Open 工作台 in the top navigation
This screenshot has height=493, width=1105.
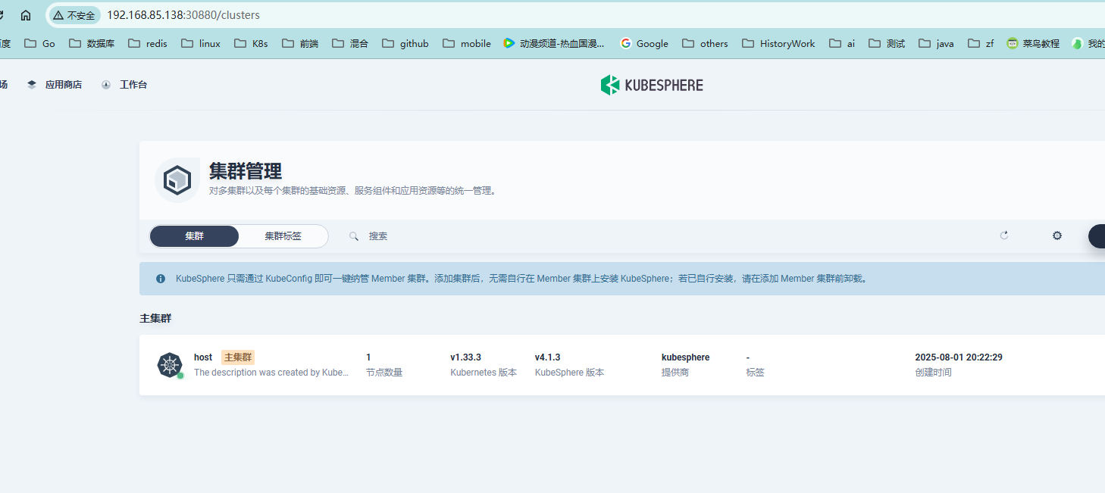[x=124, y=85]
